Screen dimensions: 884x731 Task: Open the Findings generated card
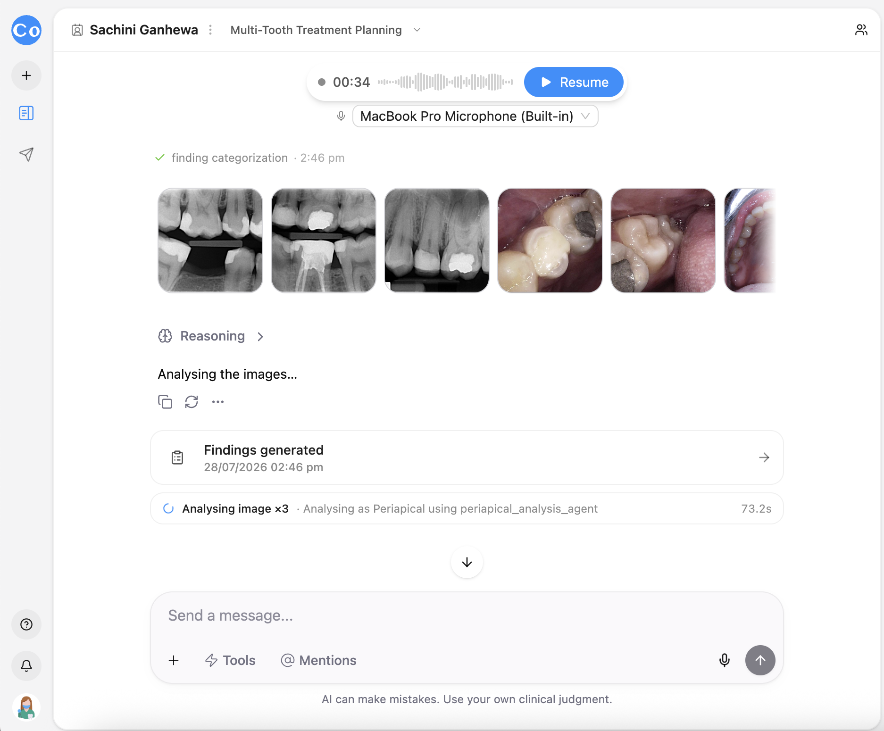pos(467,457)
